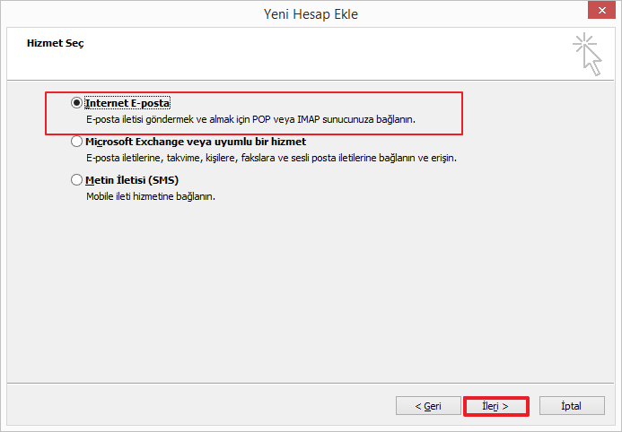Screen dimensions: 622x432
Task: Cancel the wizard with İptal
Action: (571, 406)
